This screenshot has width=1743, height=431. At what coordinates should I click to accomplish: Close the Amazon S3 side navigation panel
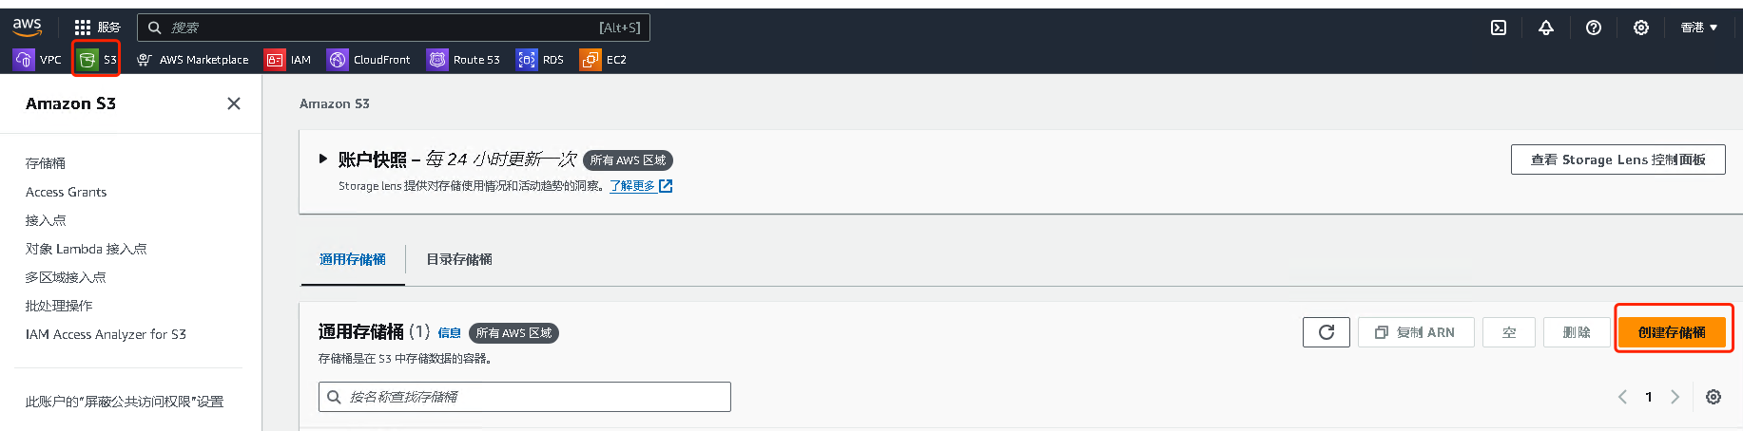tap(234, 103)
